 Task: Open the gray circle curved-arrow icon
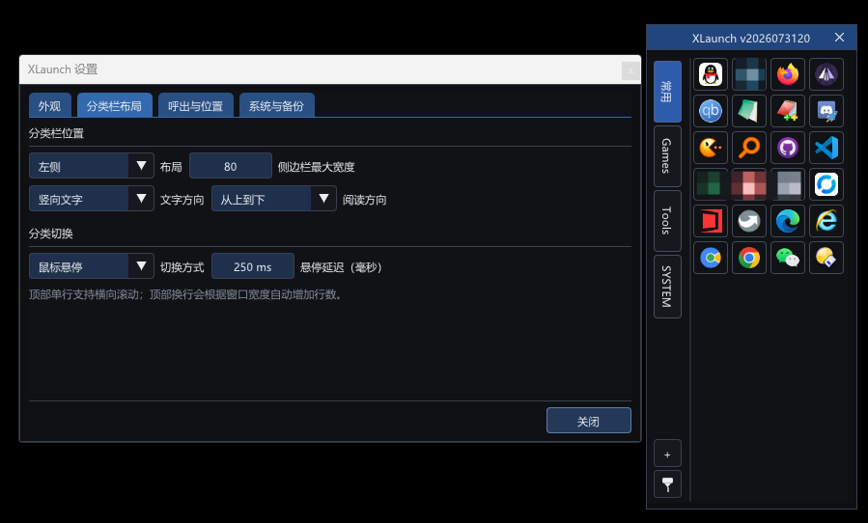(749, 221)
